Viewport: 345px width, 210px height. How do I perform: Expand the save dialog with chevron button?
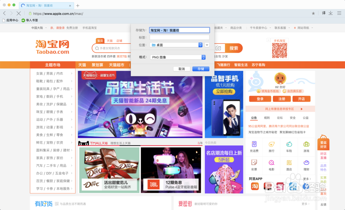pos(207,45)
